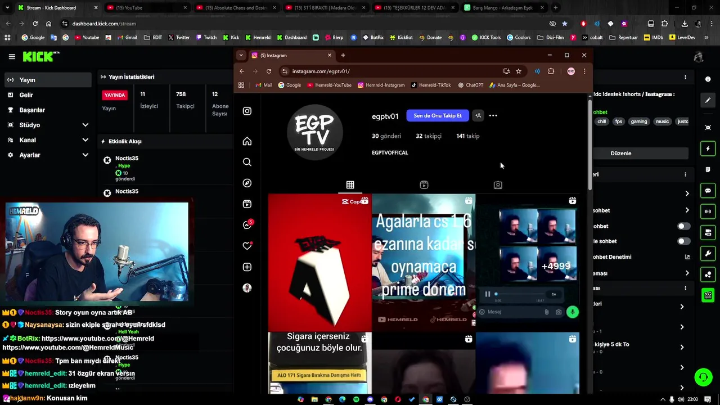Open the green support headset button
Screen dimensions: 720x405
(x=703, y=377)
